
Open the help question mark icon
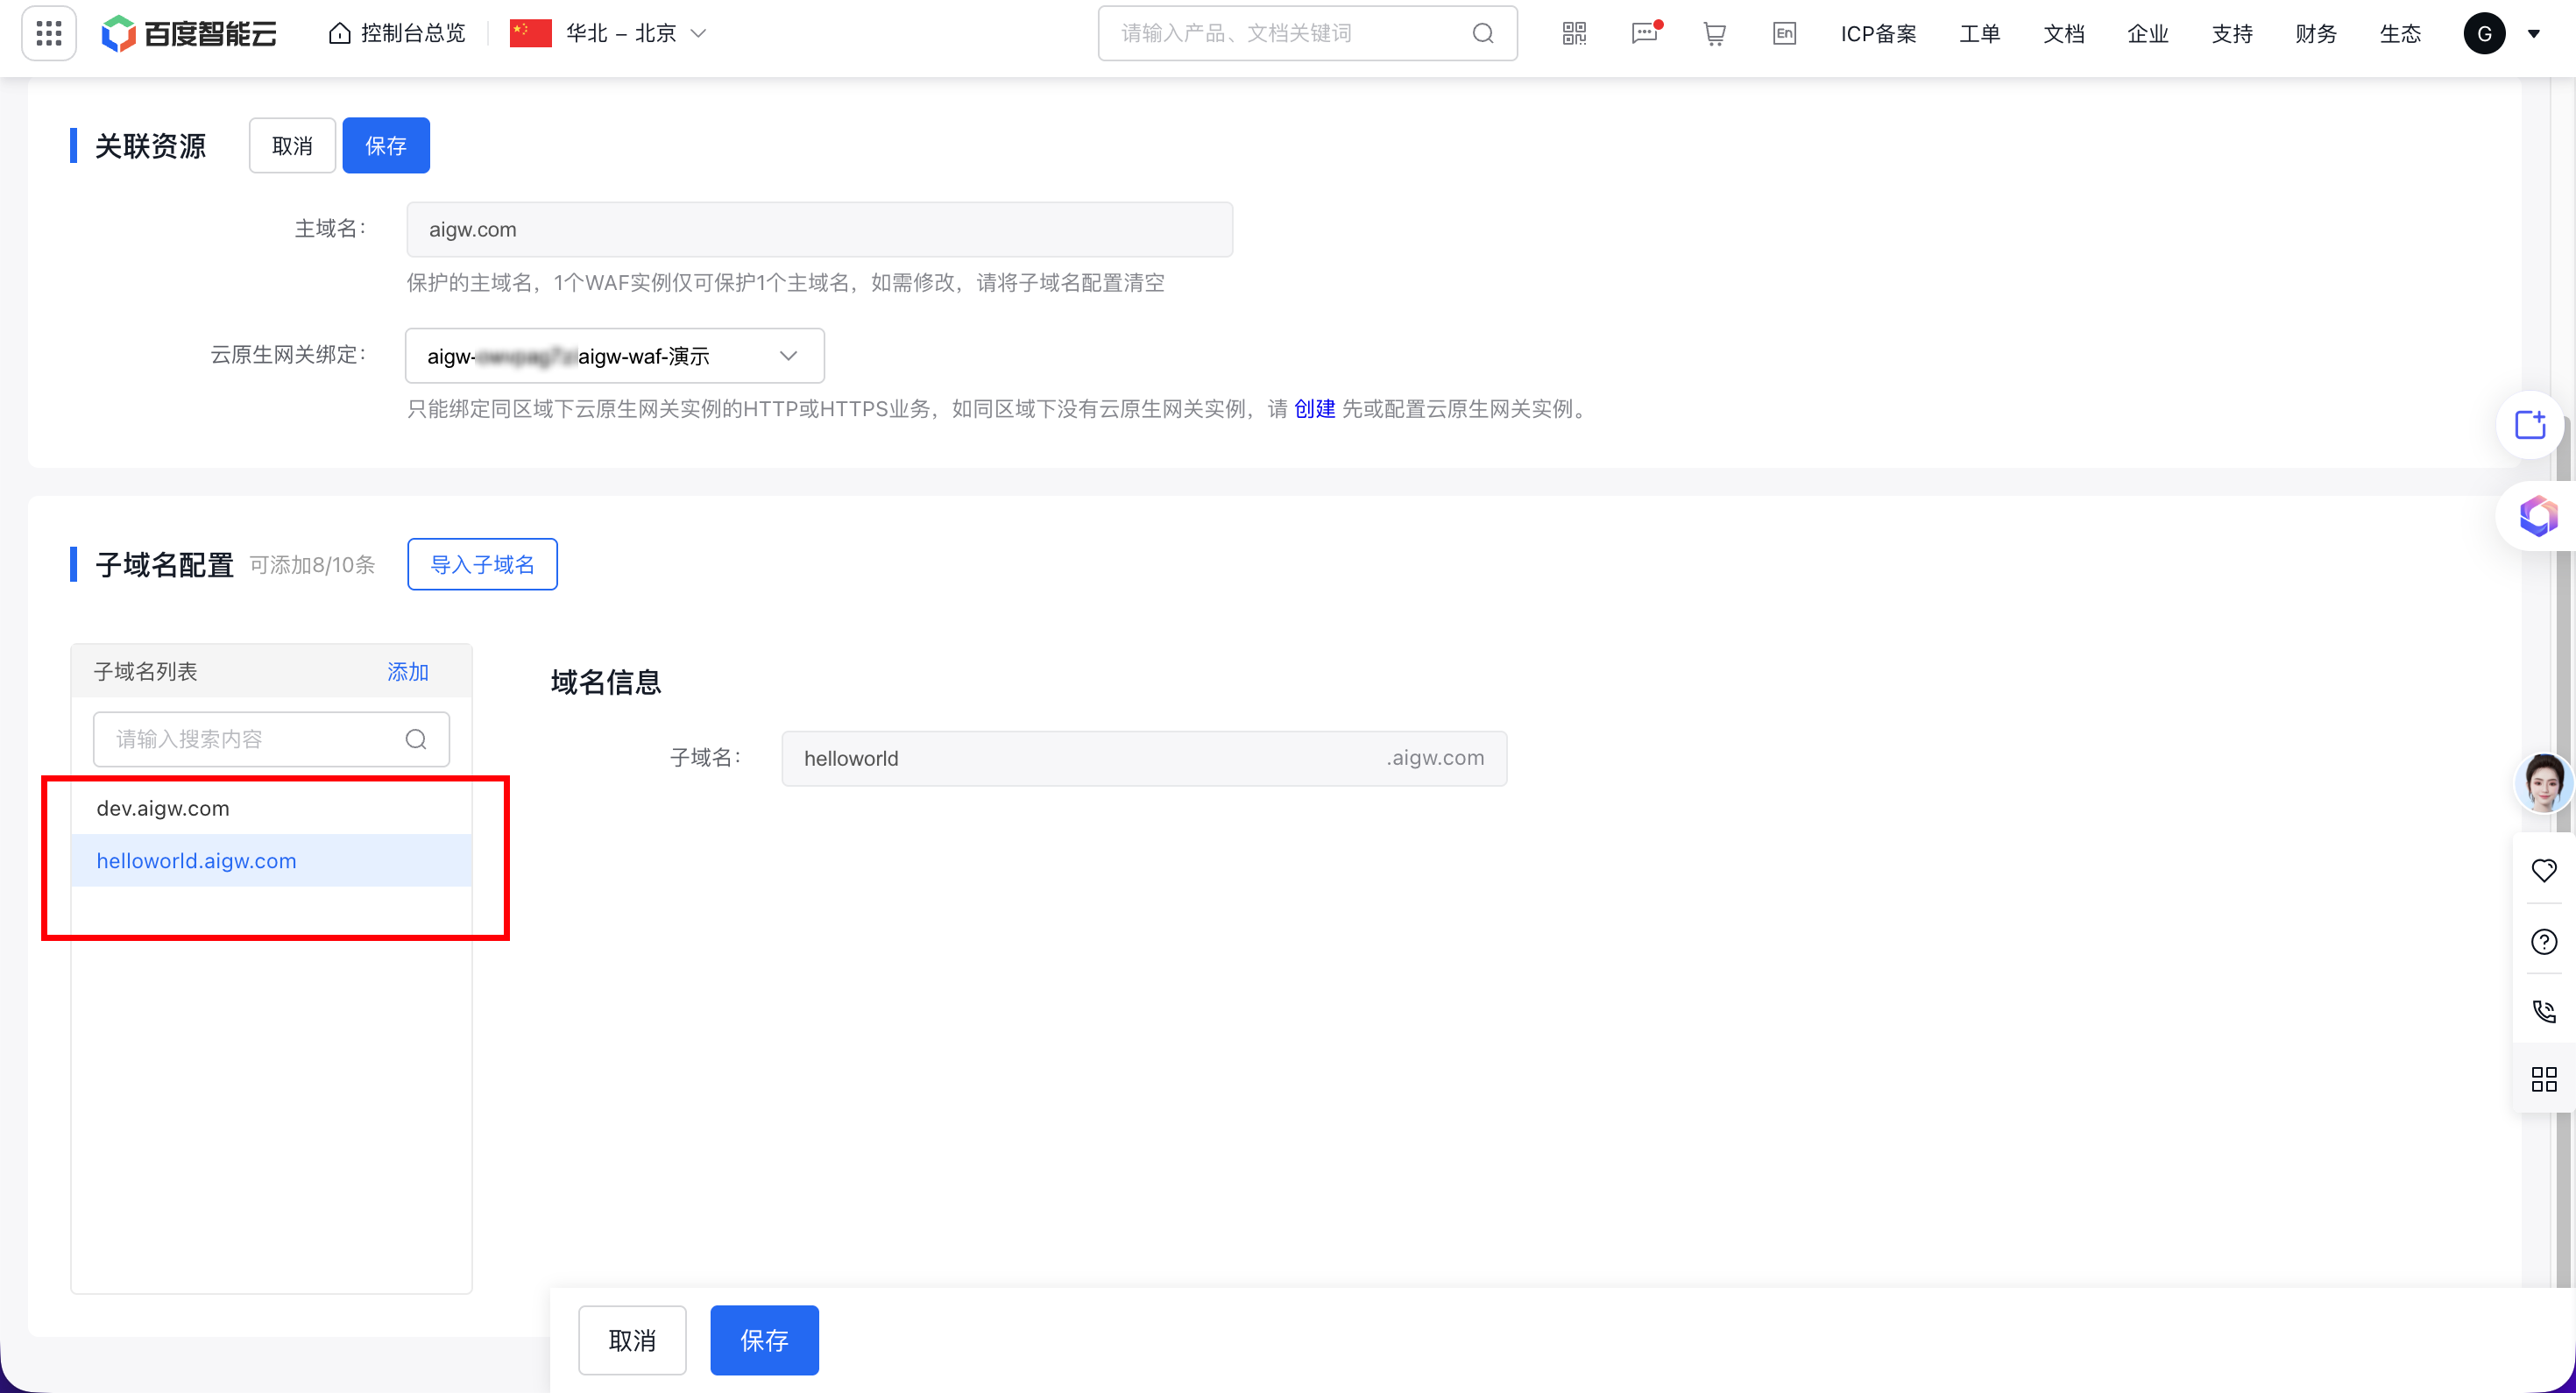pyautogui.click(x=2544, y=941)
